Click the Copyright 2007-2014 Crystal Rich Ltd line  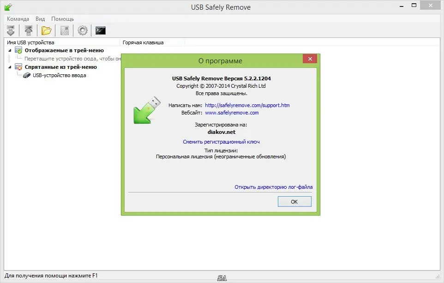point(221,86)
